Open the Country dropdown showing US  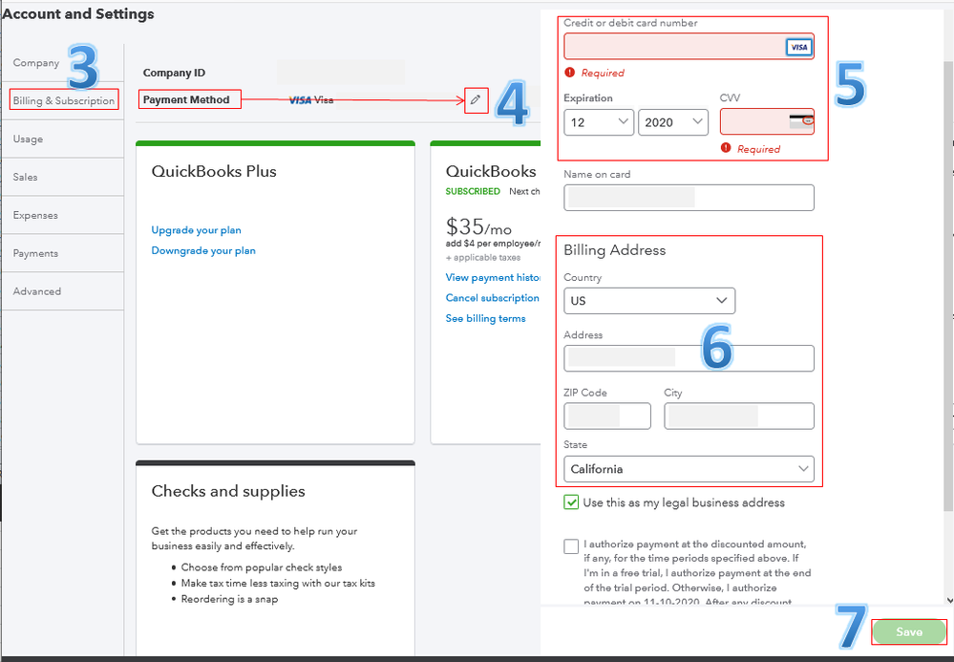point(649,301)
